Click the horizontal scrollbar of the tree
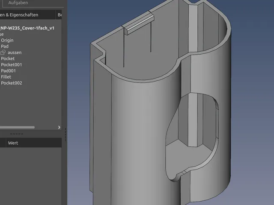274x205 pixels. click(17, 127)
